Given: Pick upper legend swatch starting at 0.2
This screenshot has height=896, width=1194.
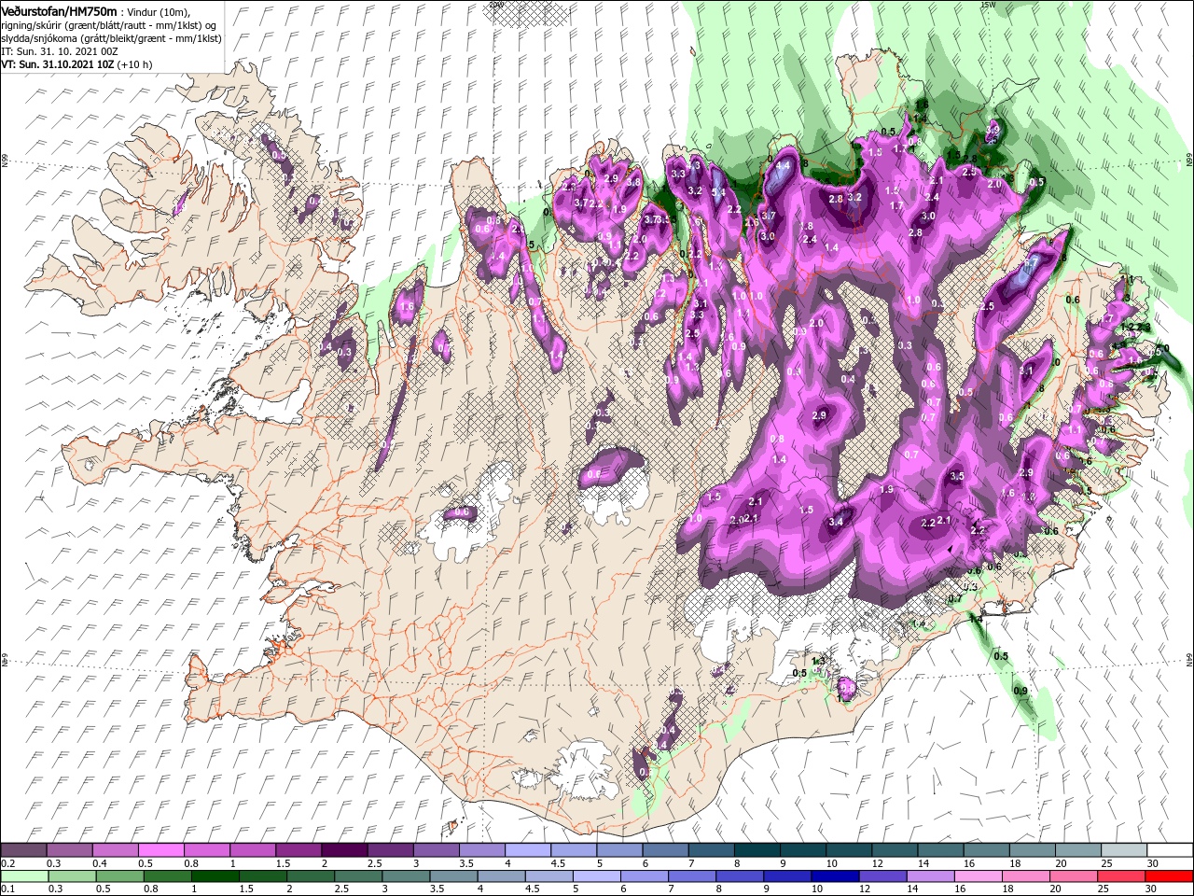Looking at the screenshot, I should (23, 850).
